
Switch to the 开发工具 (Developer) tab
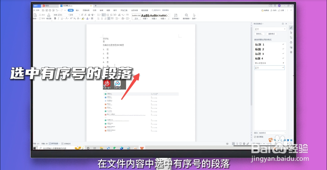pyautogui.click(x=124, y=10)
